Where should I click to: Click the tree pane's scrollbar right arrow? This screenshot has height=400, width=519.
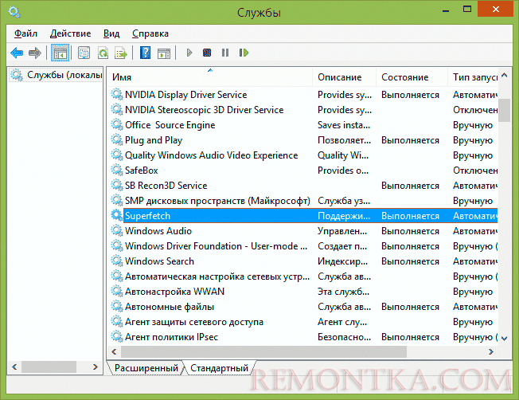click(x=96, y=367)
